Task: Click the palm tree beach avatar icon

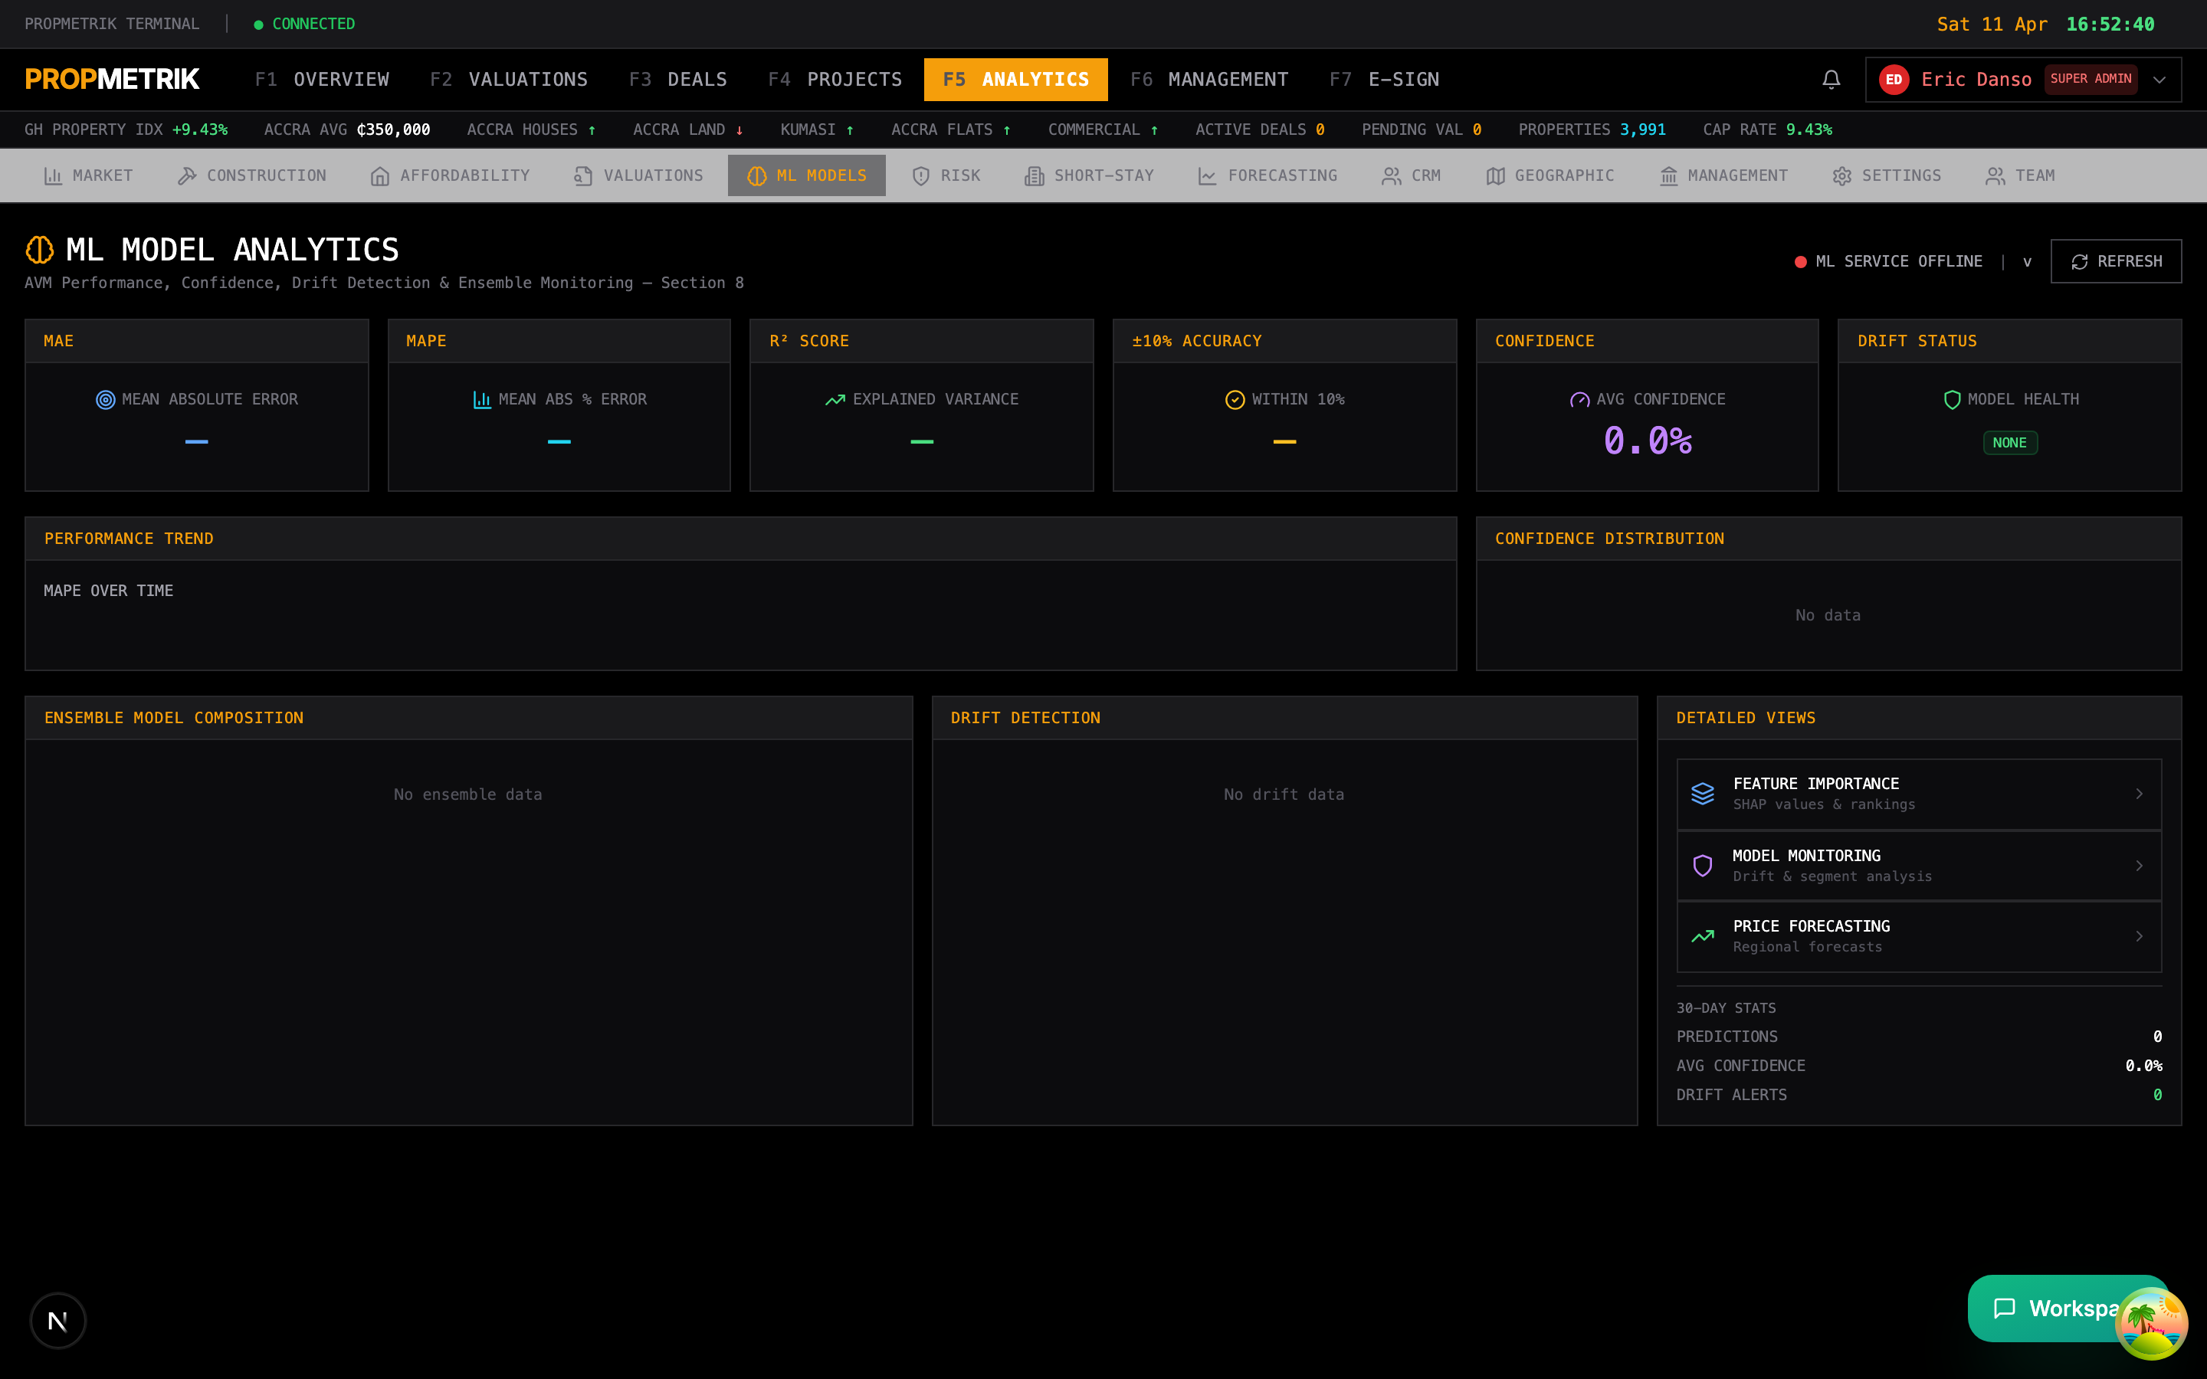Action: 2151,1323
